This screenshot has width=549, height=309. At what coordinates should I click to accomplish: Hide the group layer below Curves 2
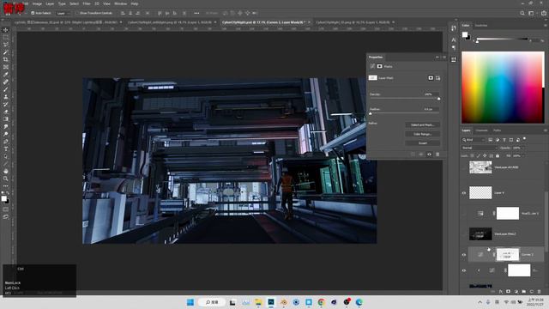[464, 270]
